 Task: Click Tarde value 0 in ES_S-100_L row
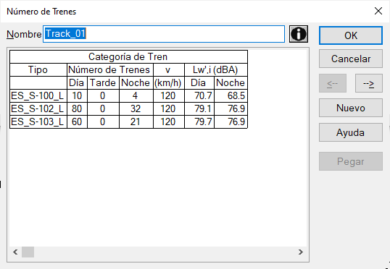(x=103, y=95)
